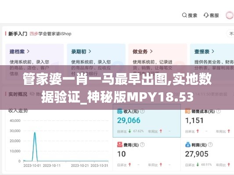Click 年同比 red up arrow in 费用 card
This screenshot has width=234, height=175.
[x=161, y=164]
